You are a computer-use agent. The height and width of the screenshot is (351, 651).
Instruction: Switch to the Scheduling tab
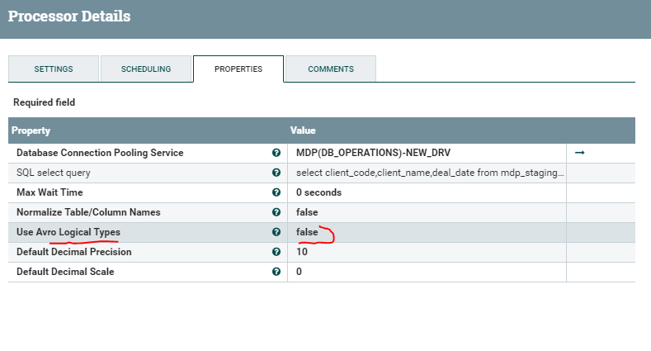[146, 69]
